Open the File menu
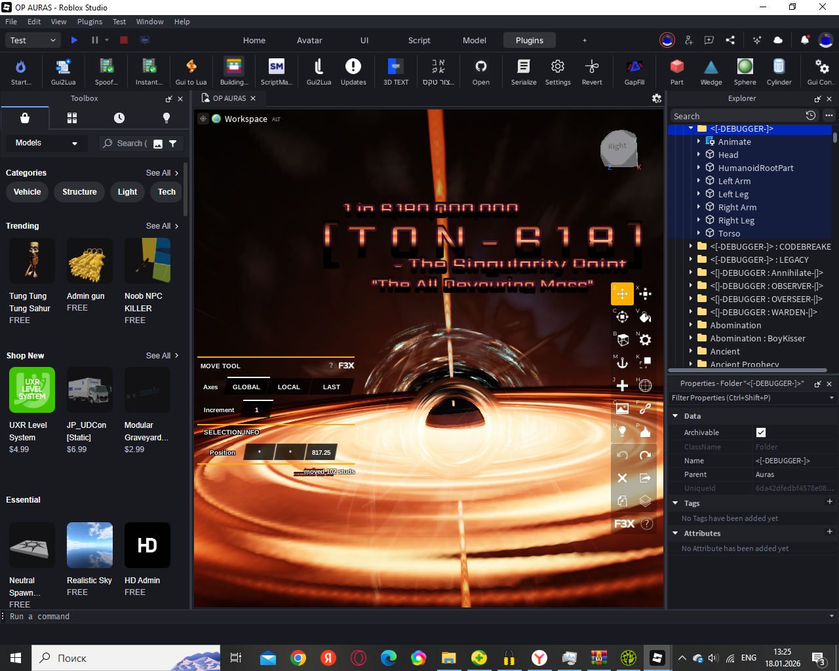Viewport: 839px width, 671px height. click(11, 22)
